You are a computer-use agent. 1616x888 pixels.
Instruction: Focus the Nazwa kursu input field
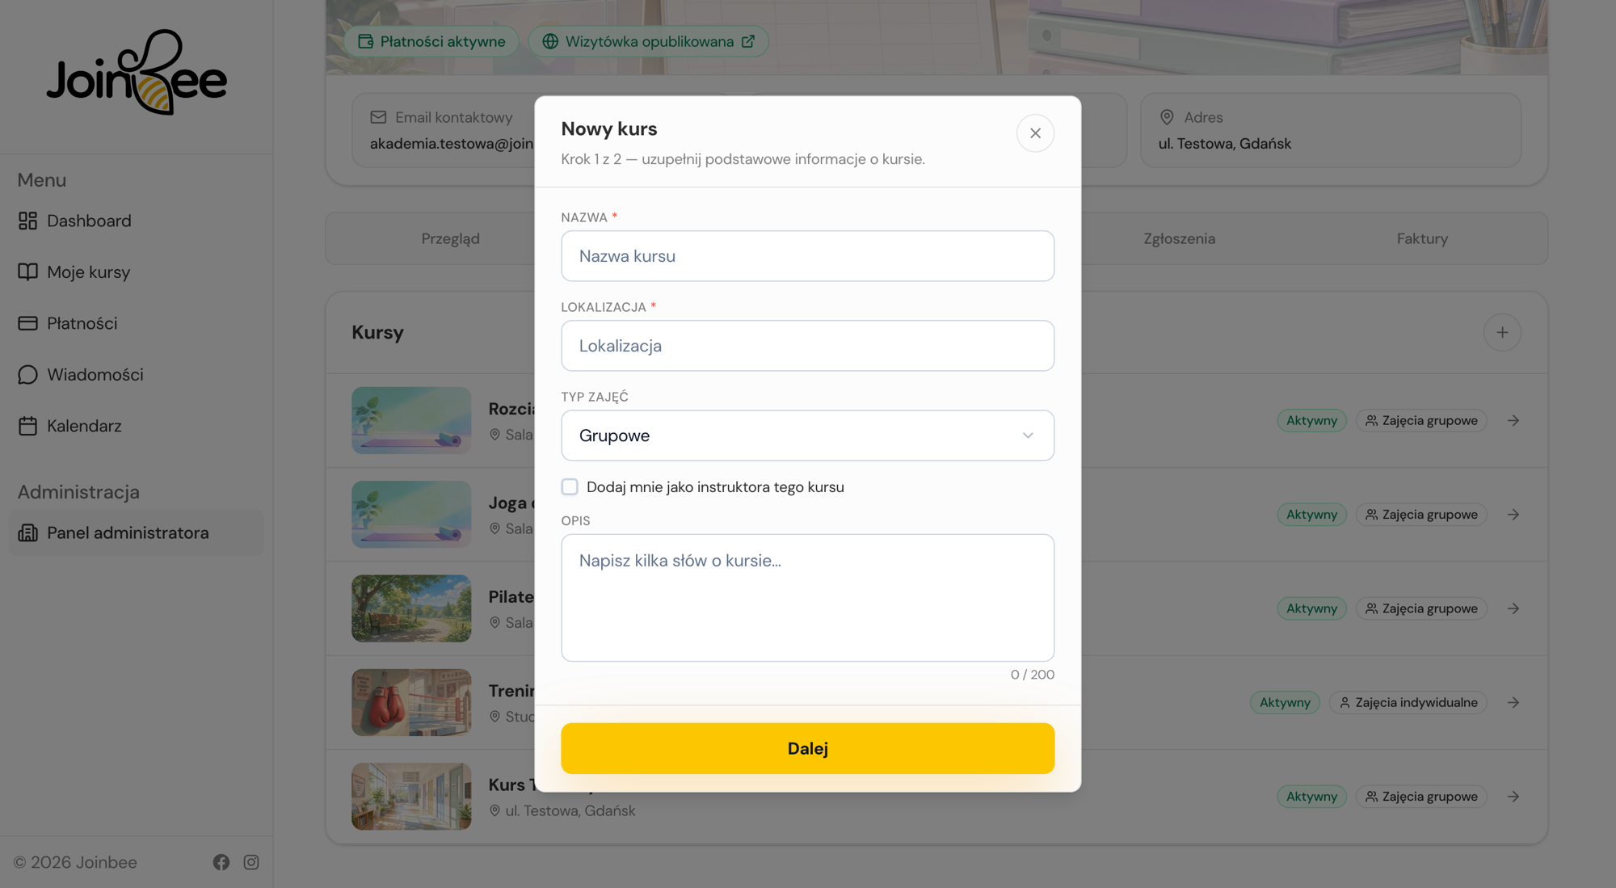pyautogui.click(x=807, y=256)
